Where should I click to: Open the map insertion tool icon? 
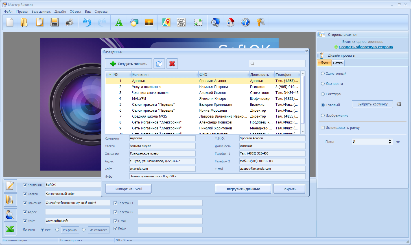[x=166, y=22]
